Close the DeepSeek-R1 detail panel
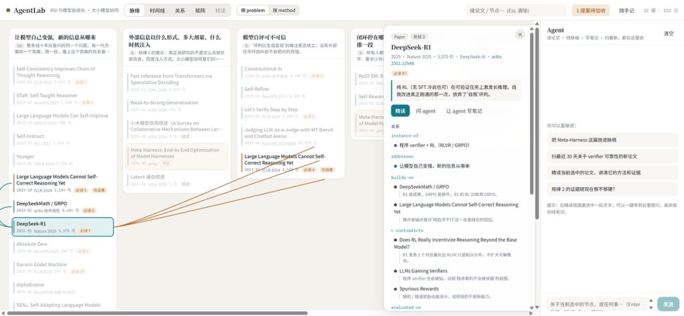This screenshot has width=684, height=316. 519,35
